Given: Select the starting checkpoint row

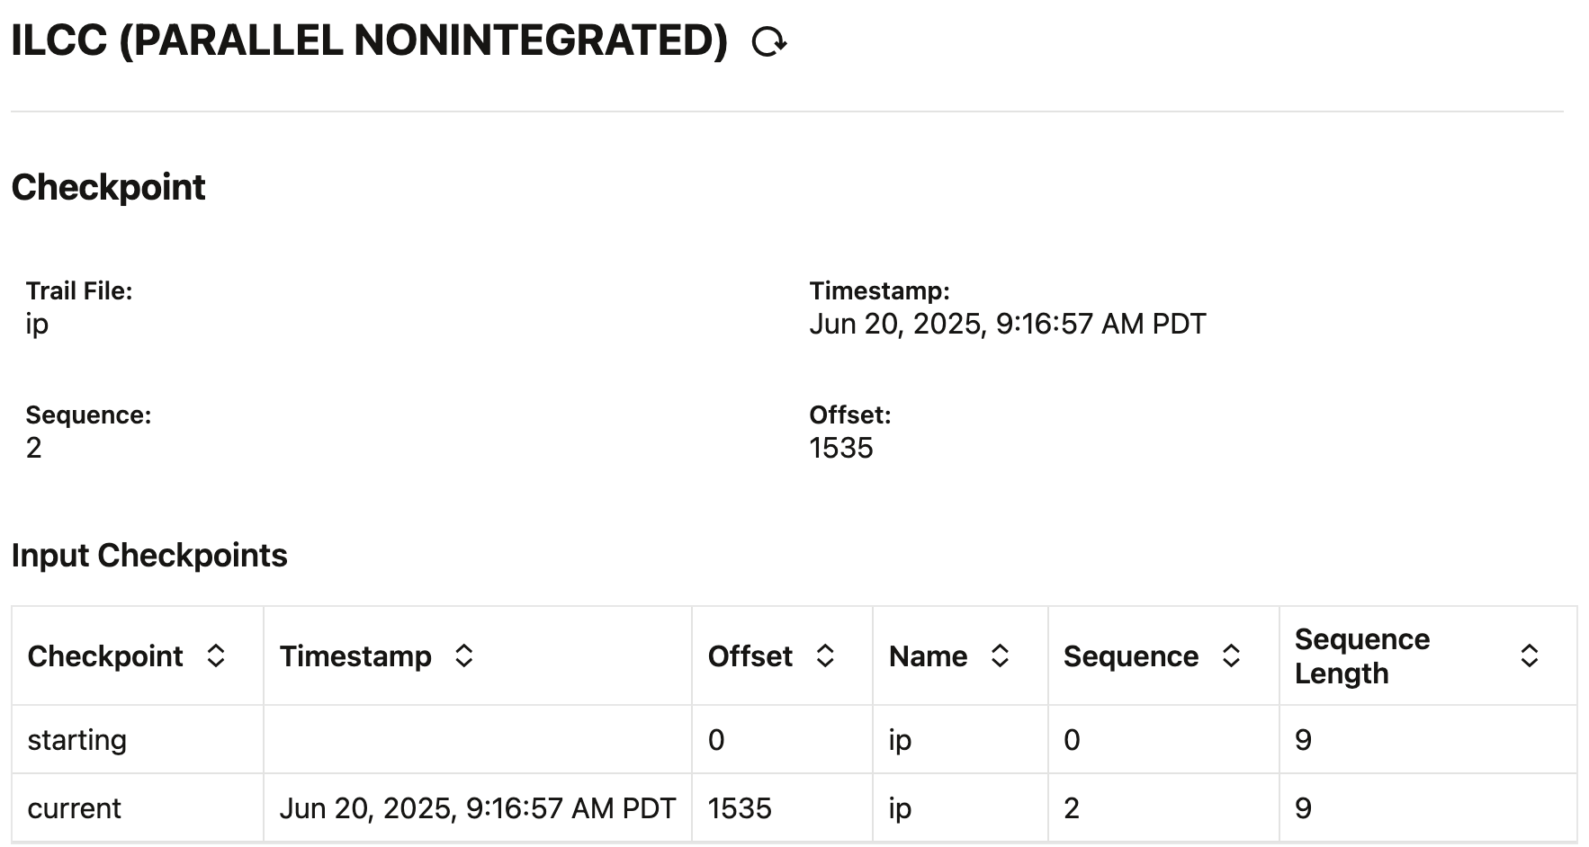Looking at the screenshot, I should coord(77,740).
